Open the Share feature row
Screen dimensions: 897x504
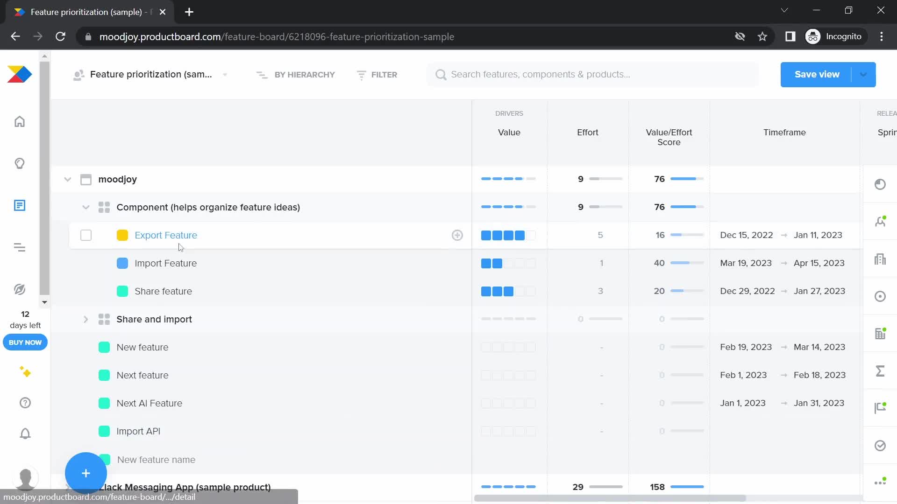(x=163, y=291)
